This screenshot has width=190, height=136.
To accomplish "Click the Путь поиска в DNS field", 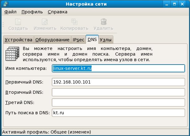I will [118, 113].
